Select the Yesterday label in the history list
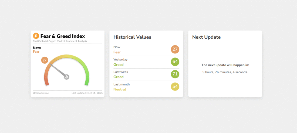This screenshot has width=297, height=133. [120, 59]
